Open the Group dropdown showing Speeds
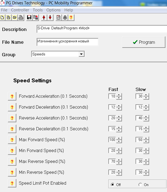The width and height of the screenshot is (167, 192). click(81, 54)
